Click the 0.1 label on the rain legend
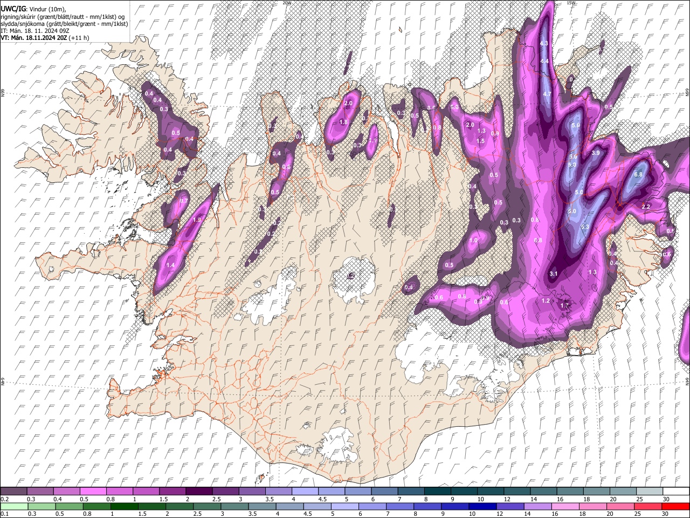Screen dimensions: 690x518 click(x=5, y=514)
